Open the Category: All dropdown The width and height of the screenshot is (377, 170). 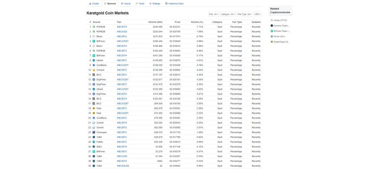pyautogui.click(x=228, y=14)
